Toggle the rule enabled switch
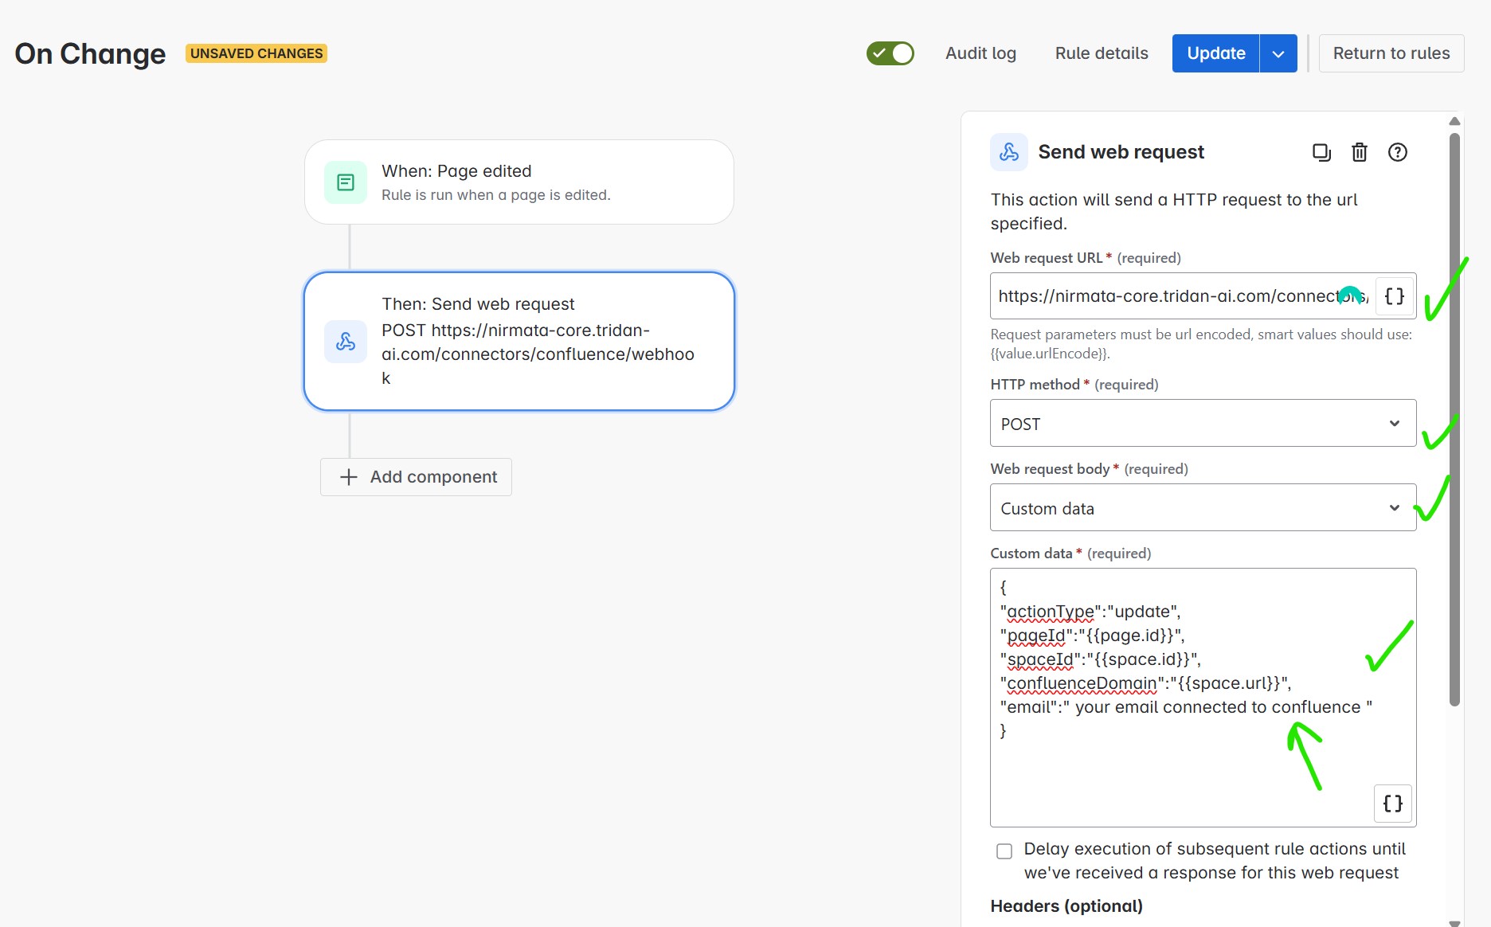 click(x=890, y=53)
